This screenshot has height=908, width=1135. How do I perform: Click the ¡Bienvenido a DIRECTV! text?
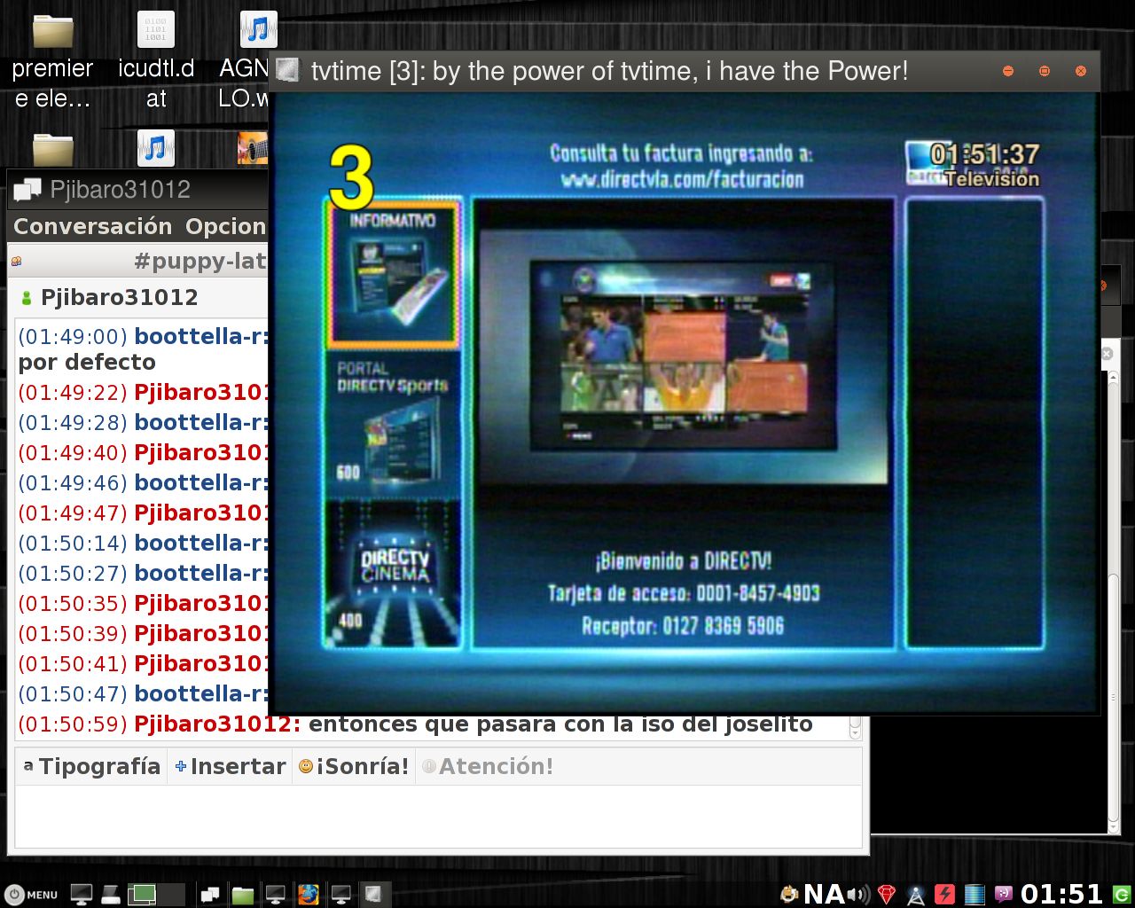coord(684,560)
